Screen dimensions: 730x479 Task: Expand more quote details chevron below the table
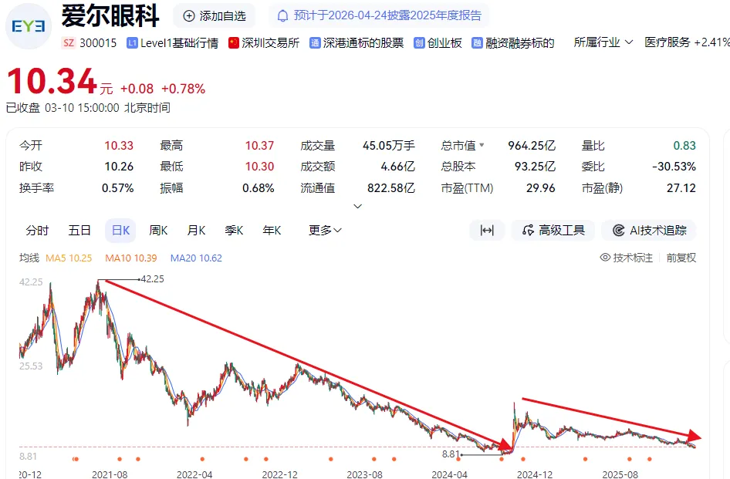point(357,206)
